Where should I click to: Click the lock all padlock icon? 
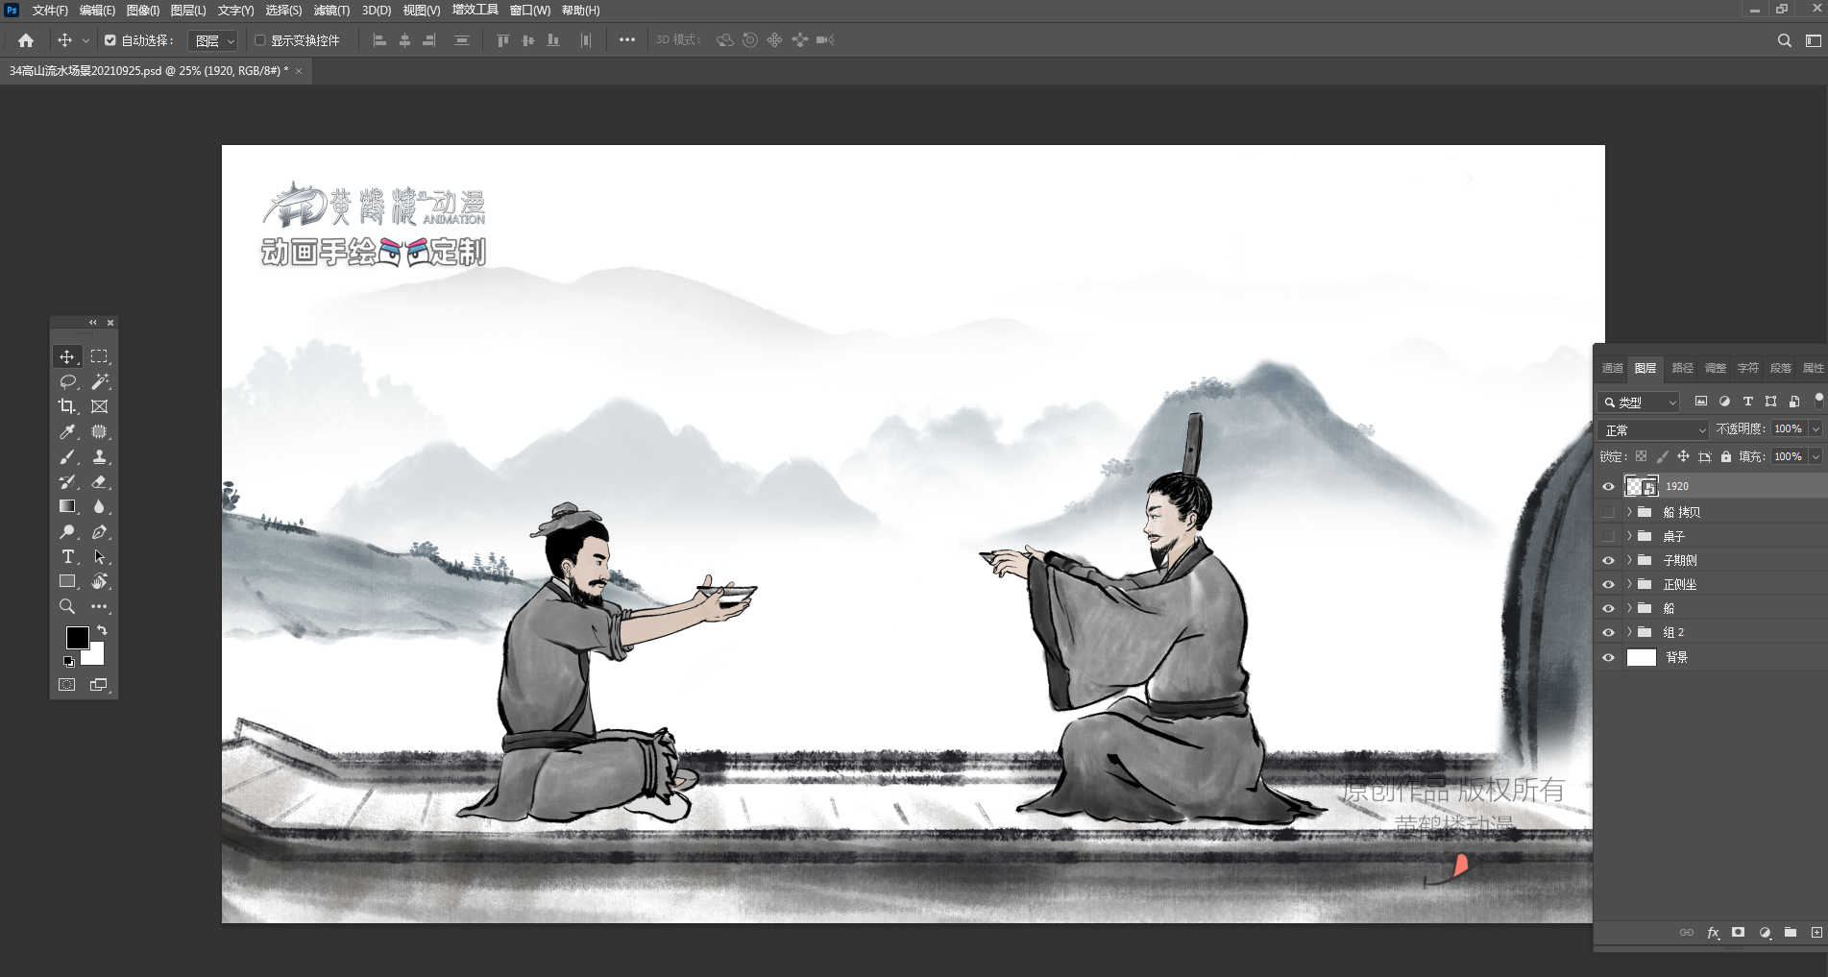tap(1726, 456)
